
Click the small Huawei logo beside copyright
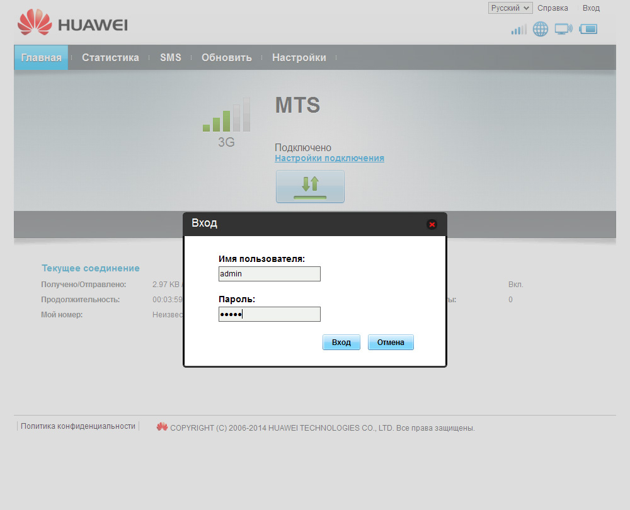(162, 427)
